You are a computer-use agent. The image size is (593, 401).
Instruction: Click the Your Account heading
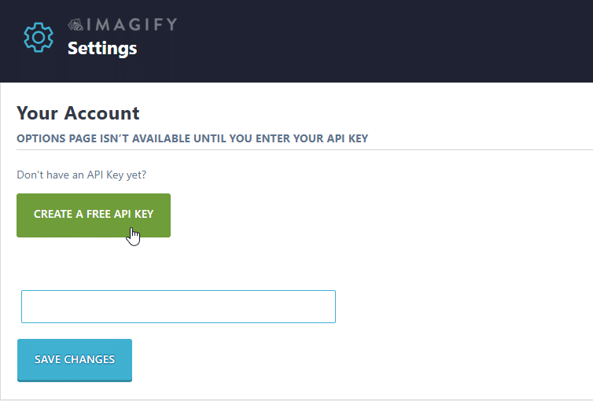pos(78,113)
